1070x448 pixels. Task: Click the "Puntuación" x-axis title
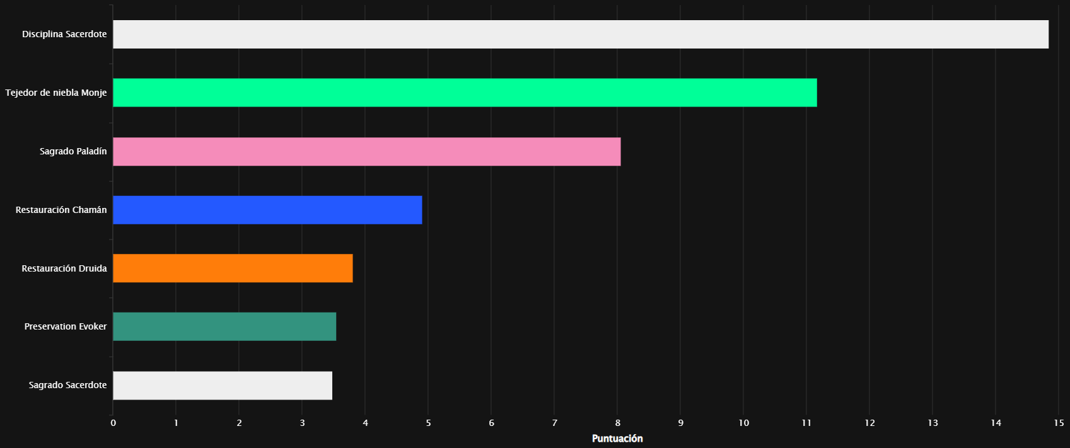click(x=617, y=439)
